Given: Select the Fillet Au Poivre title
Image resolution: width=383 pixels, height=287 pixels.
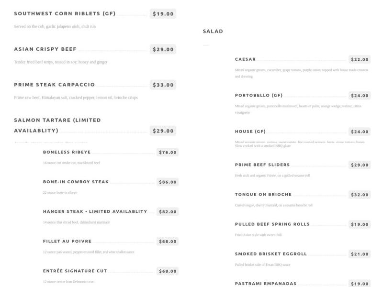Looking at the screenshot, I should [x=67, y=242].
